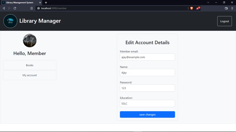Click the Member email input field

147,57
